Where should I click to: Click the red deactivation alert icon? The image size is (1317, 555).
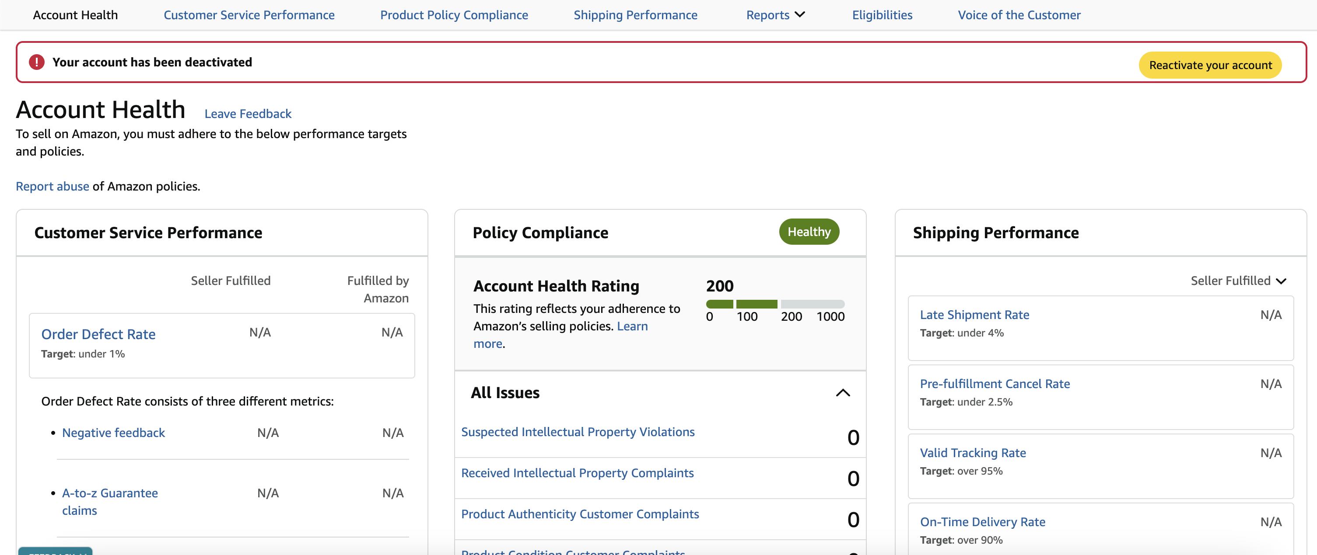36,62
